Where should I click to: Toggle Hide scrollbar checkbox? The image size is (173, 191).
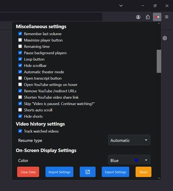pyautogui.click(x=20, y=65)
